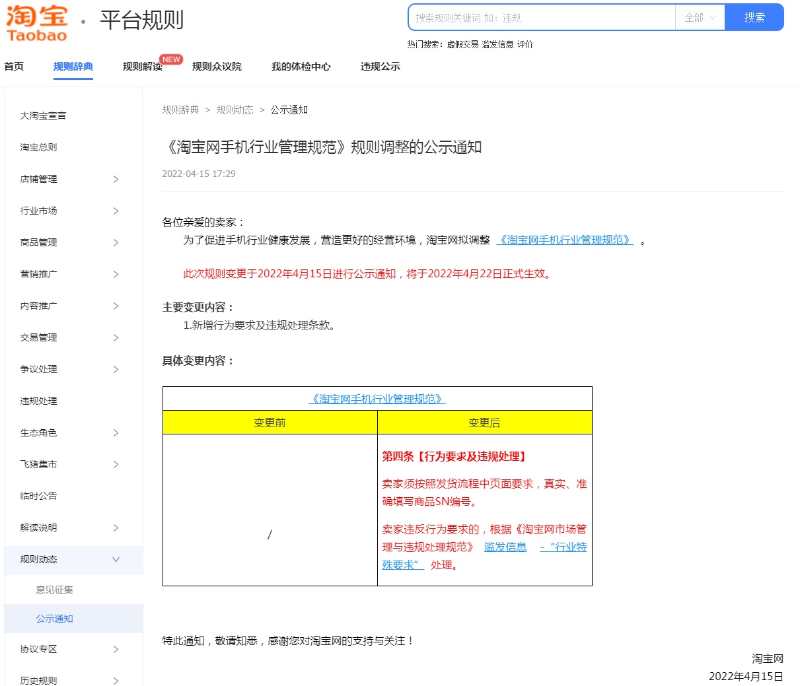Select 解读说明 in the sidebar

pyautogui.click(x=38, y=528)
